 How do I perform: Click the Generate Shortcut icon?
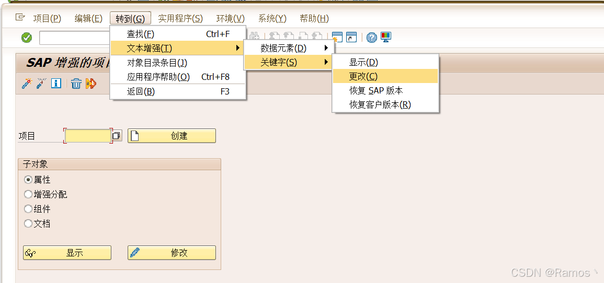click(352, 37)
